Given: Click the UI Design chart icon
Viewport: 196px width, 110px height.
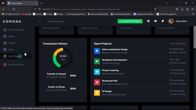Looking at the screenshot, I should (x=97, y=93).
